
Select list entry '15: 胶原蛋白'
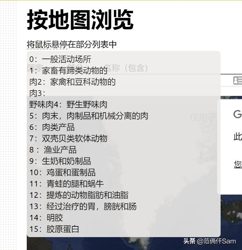pyautogui.click(x=54, y=229)
